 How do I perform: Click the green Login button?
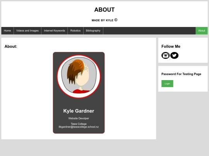pos(167,84)
